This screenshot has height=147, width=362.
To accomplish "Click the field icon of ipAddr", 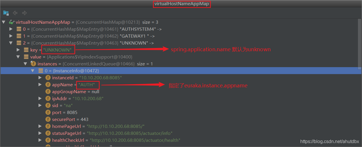I will tap(48, 98).
